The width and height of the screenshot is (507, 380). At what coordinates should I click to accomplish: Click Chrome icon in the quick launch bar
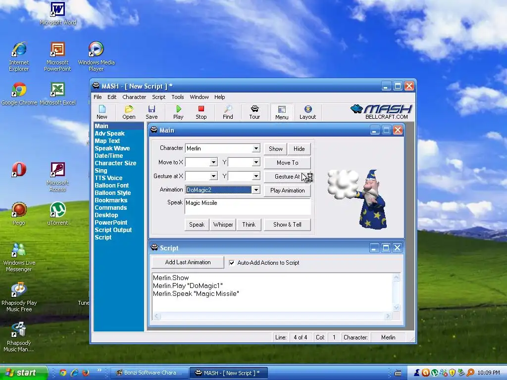click(x=63, y=373)
